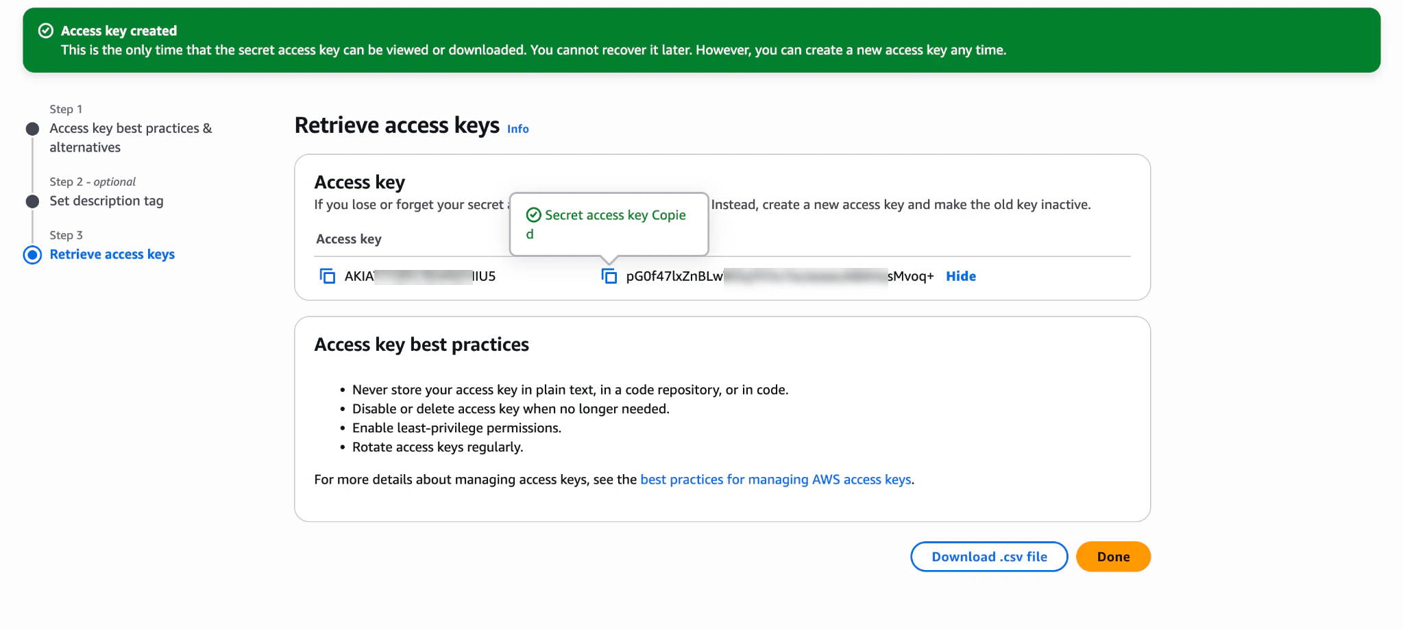Click the copy icon beside the AKIA key
This screenshot has height=629, width=1403.
pos(328,276)
